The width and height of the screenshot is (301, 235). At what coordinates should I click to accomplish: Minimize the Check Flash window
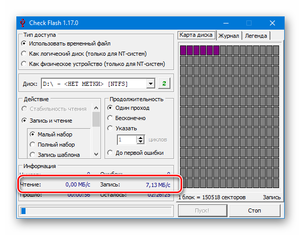click(226, 23)
